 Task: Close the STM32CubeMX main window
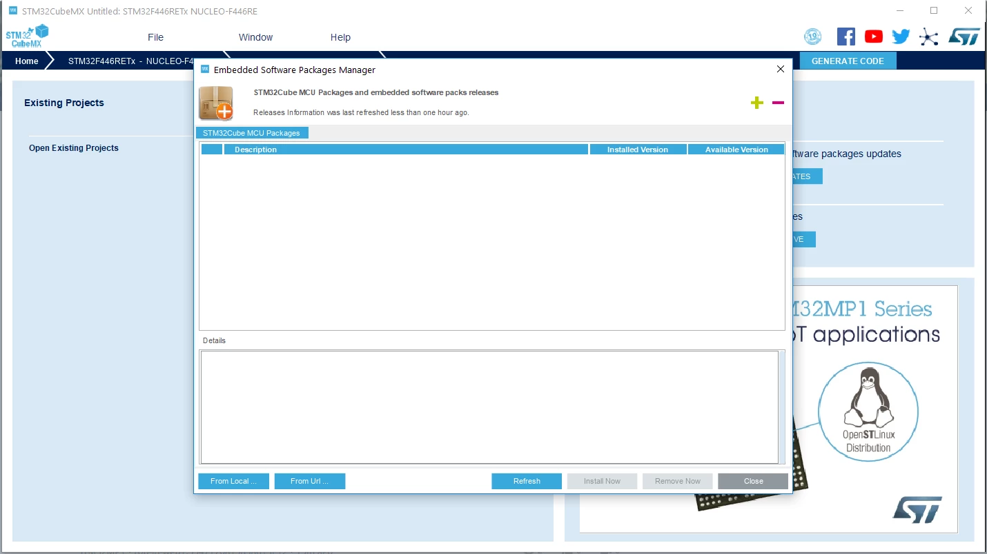coord(969,11)
